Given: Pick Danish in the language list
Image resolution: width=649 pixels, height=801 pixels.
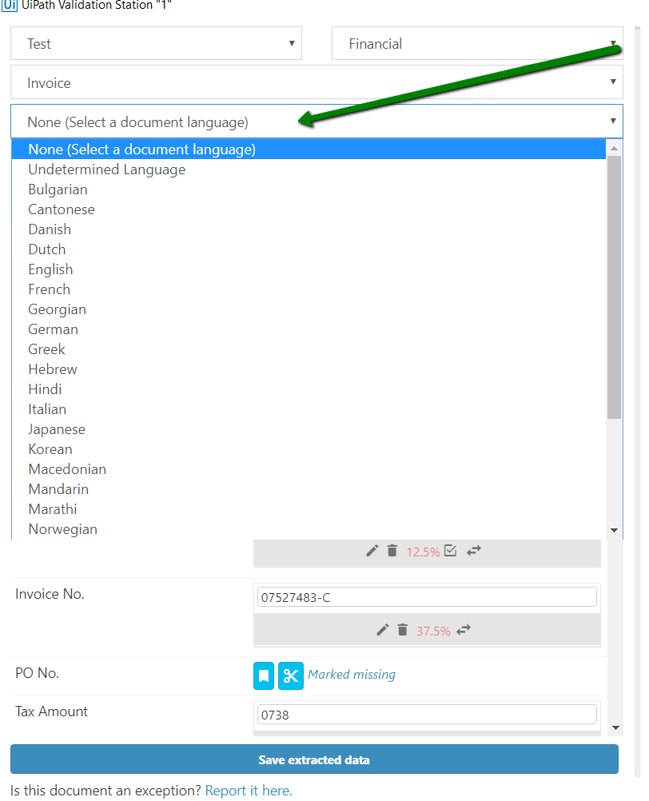Looking at the screenshot, I should [x=309, y=229].
